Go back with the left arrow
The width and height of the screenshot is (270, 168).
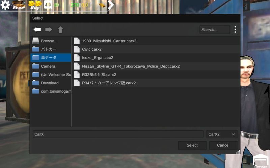(x=37, y=30)
